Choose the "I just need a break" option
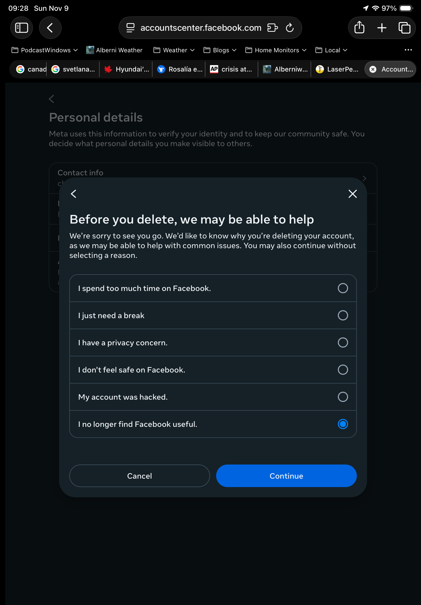Image resolution: width=421 pixels, height=605 pixels. click(x=343, y=315)
